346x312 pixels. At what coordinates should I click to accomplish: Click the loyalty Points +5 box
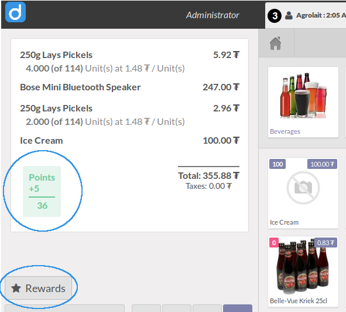tap(42, 192)
